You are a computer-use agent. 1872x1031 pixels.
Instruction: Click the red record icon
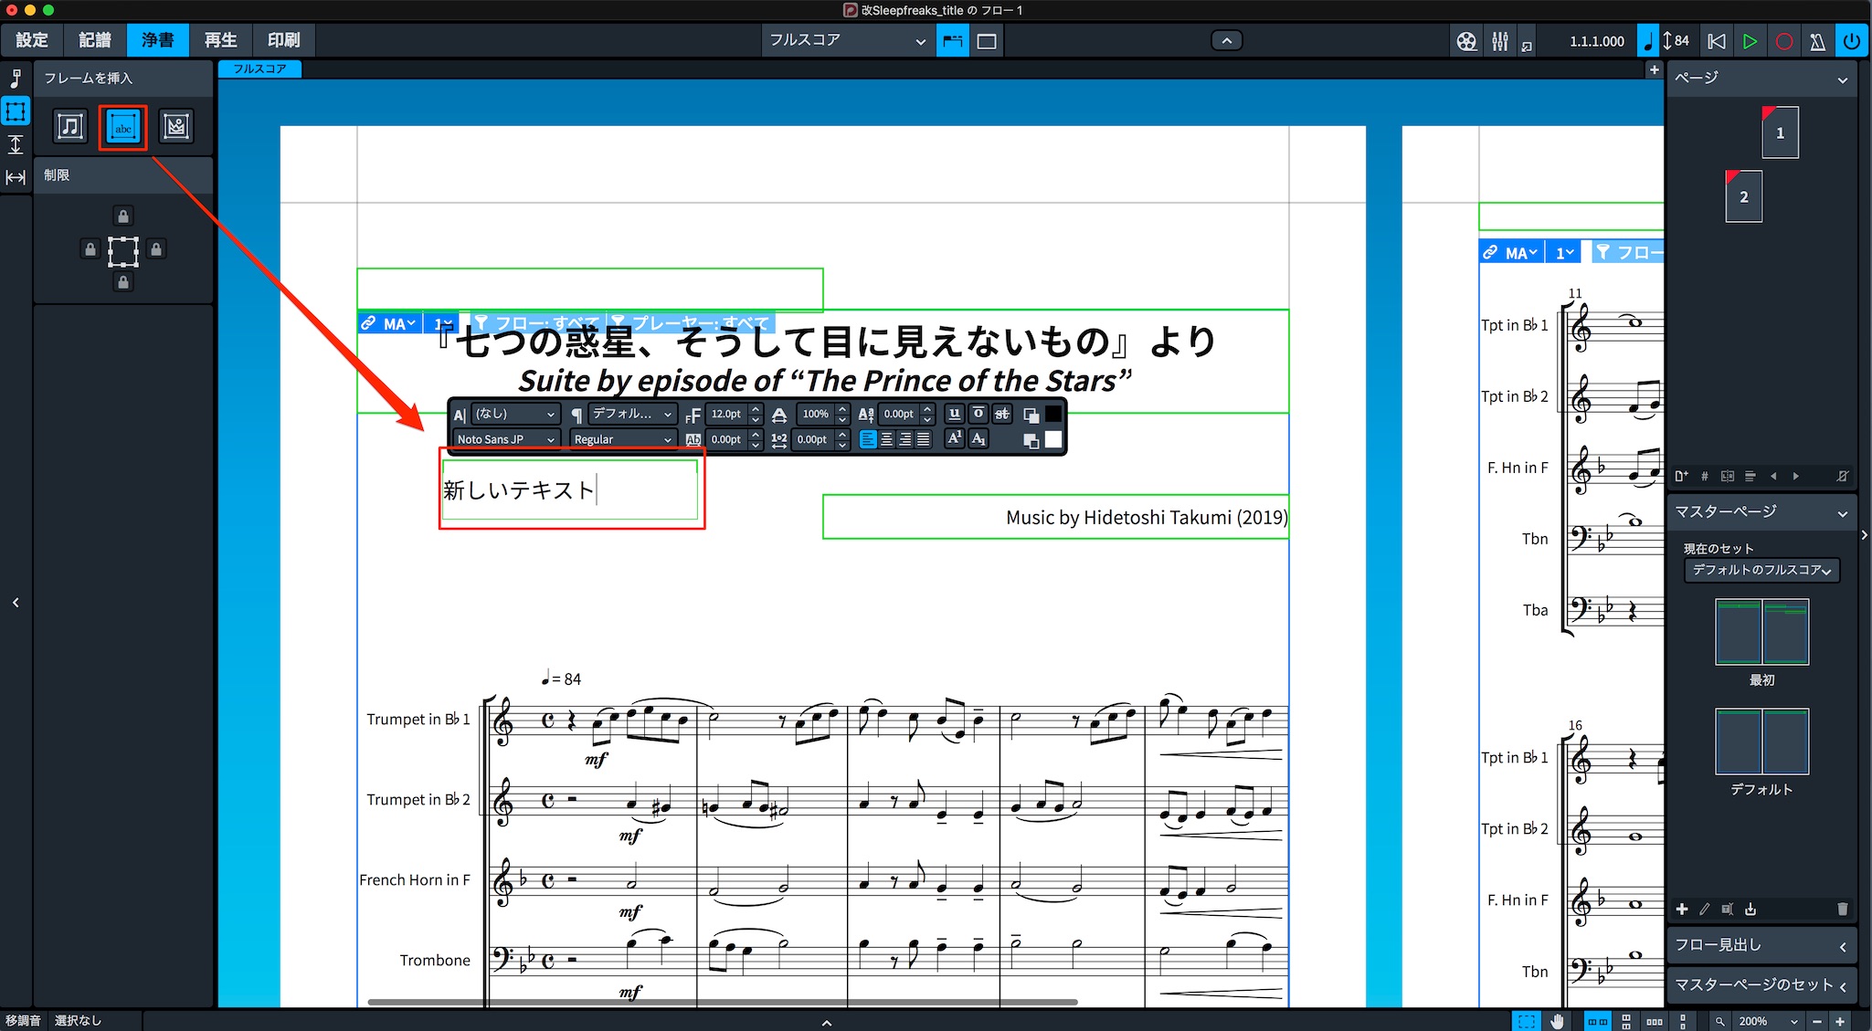pos(1783,41)
